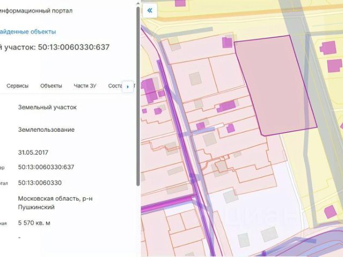Click the информационный портал header text
The image size is (343, 257).
(36, 11)
